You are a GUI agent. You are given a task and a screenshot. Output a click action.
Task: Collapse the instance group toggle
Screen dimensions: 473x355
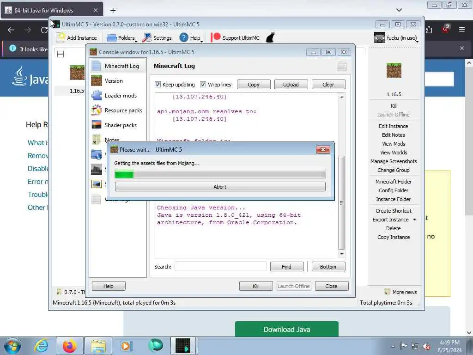[61, 54]
